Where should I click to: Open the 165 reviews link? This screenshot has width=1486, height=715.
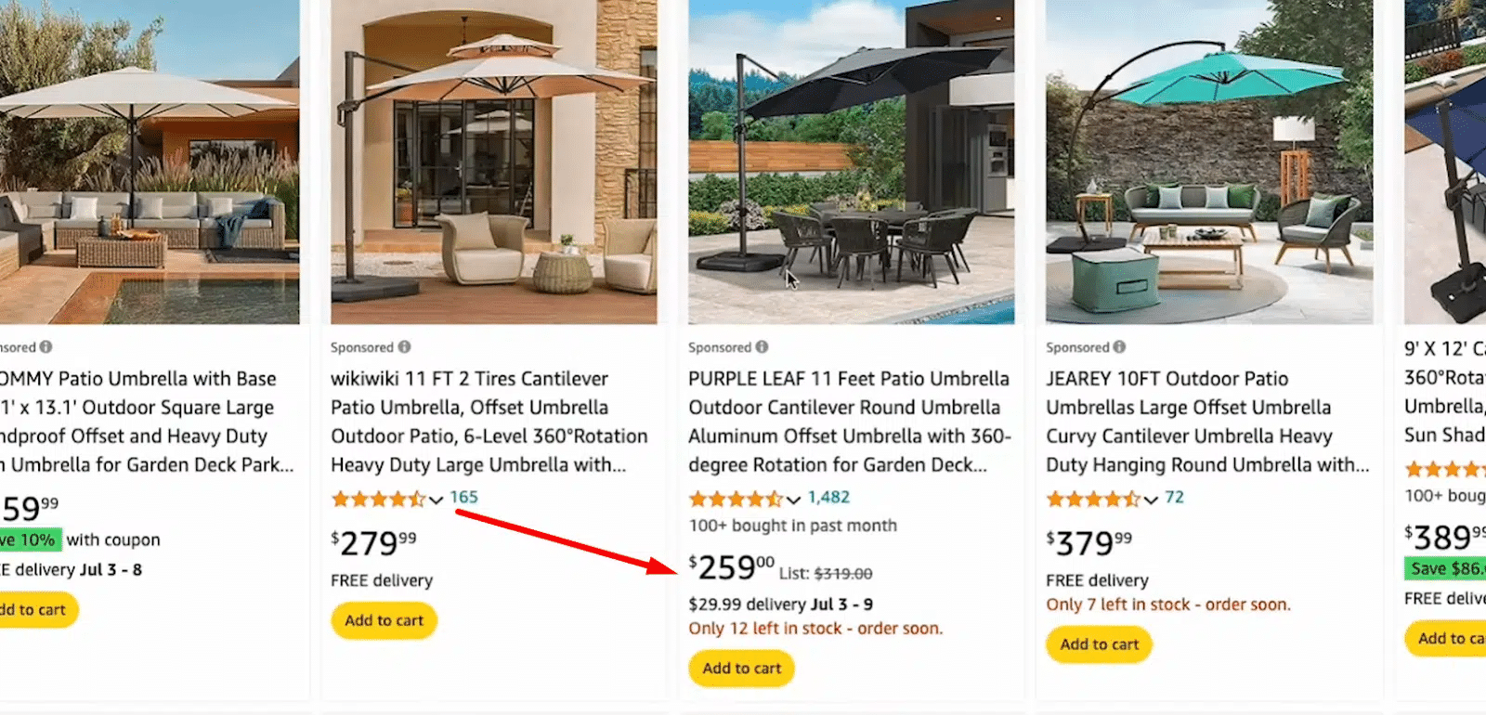(x=463, y=498)
